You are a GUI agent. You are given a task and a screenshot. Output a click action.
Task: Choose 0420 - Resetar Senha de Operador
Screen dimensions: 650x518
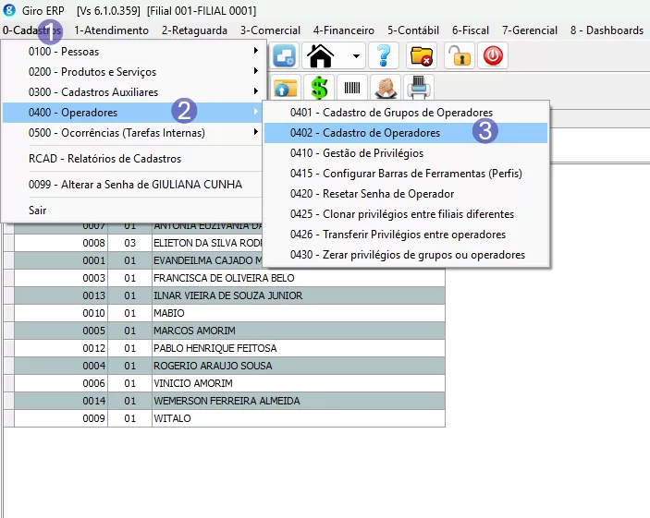[387, 194]
